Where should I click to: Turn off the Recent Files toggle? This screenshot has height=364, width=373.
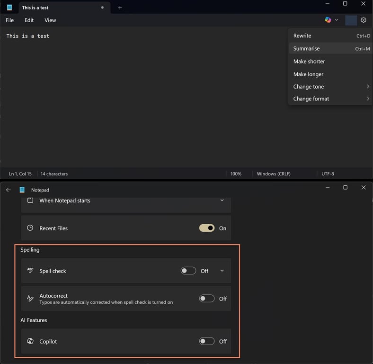point(207,228)
